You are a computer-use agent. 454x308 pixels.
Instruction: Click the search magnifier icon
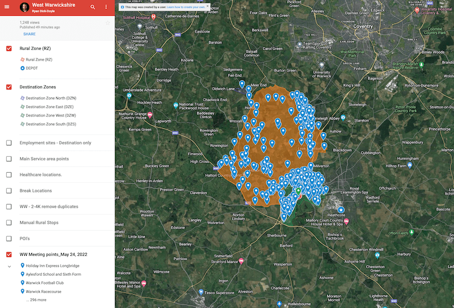tap(93, 7)
